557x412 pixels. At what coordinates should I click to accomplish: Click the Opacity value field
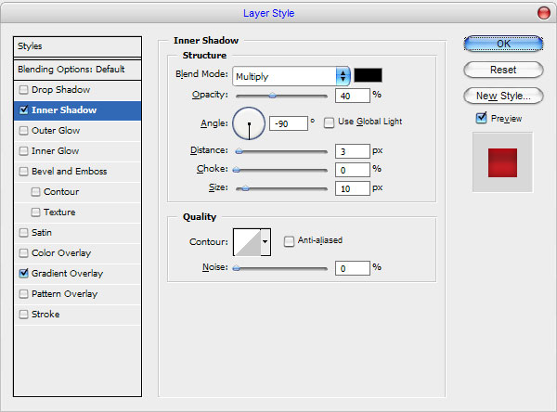coord(353,96)
